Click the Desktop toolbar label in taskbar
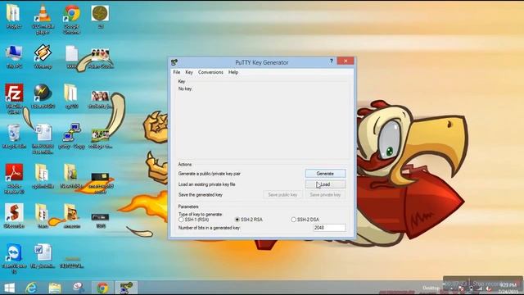Screen dimensions: 524x295 [x=431, y=288]
